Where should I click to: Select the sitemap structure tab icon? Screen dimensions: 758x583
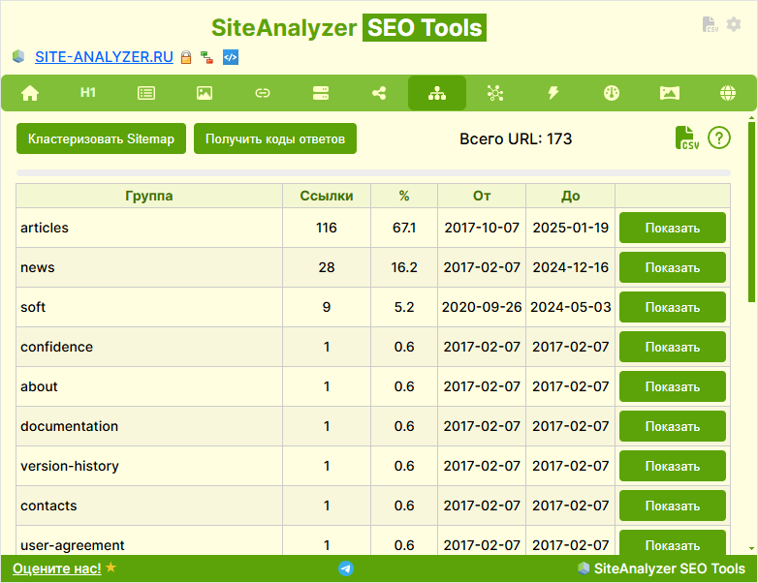point(437,93)
